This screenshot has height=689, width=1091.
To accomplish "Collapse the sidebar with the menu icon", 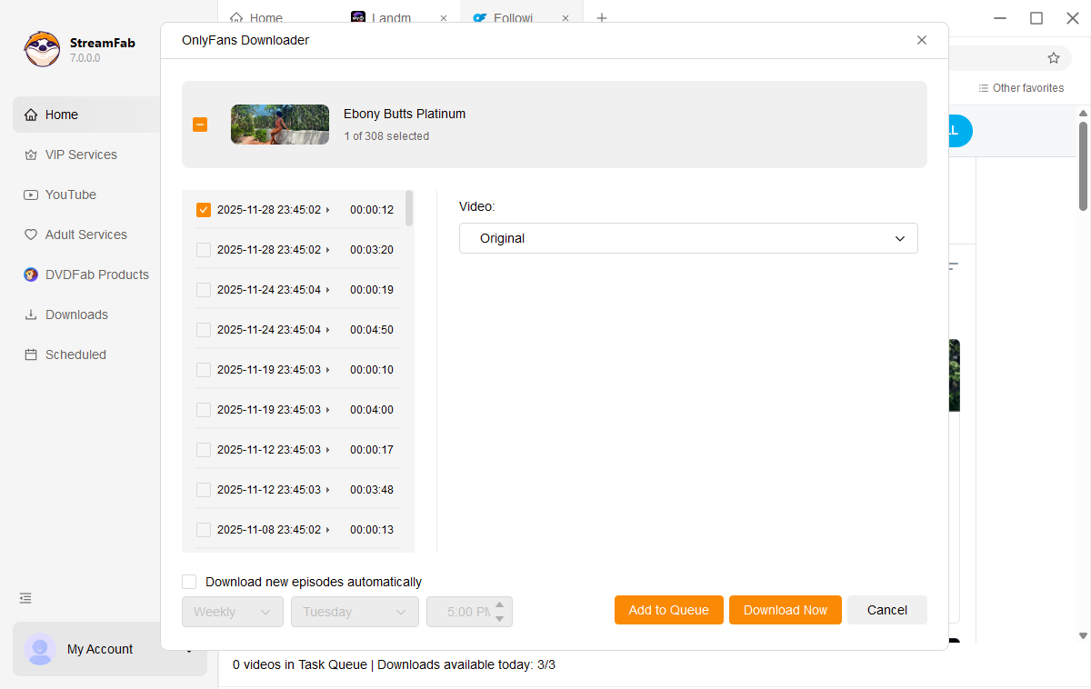I will click(x=25, y=598).
